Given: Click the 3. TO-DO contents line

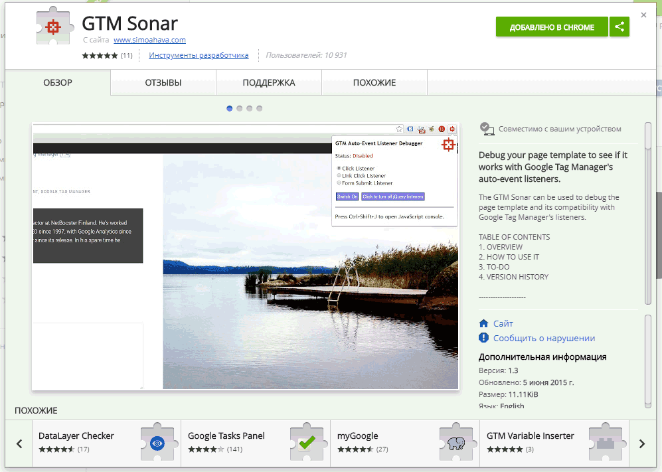Looking at the screenshot, I should pyautogui.click(x=494, y=267).
